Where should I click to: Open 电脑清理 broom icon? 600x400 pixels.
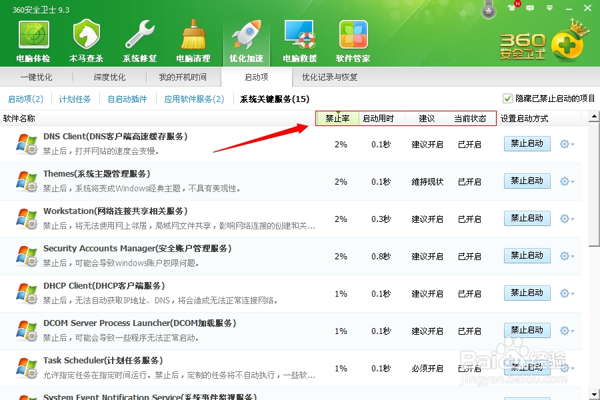[x=193, y=35]
